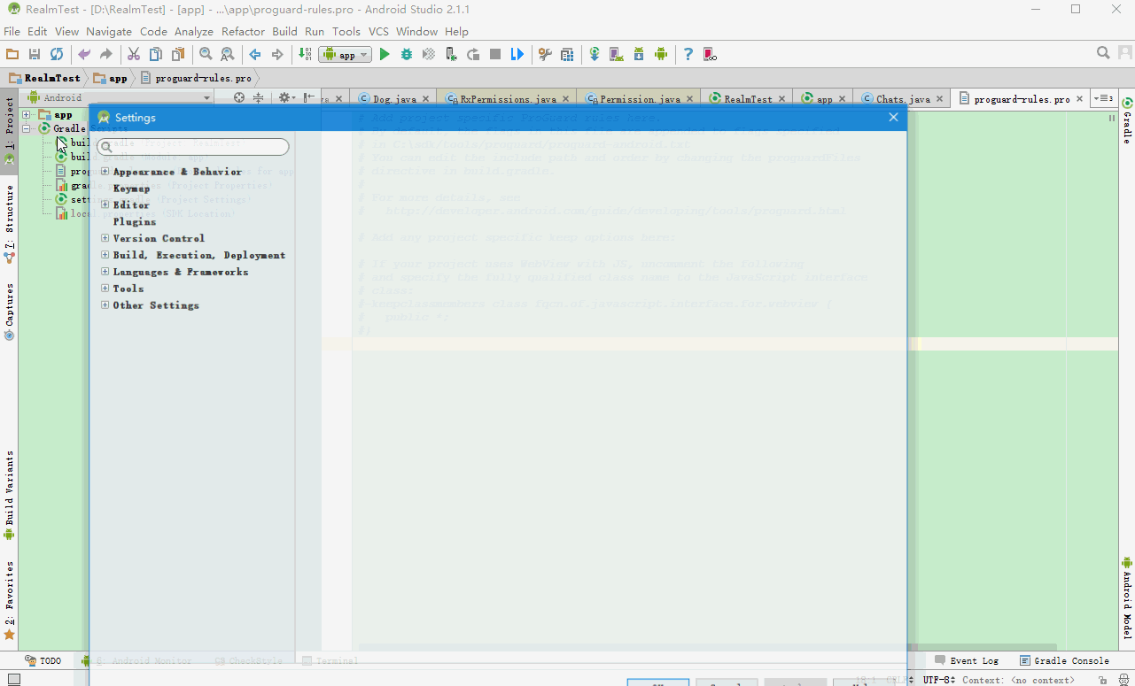
Task: Expand the Version Control settings node
Action: (x=105, y=238)
